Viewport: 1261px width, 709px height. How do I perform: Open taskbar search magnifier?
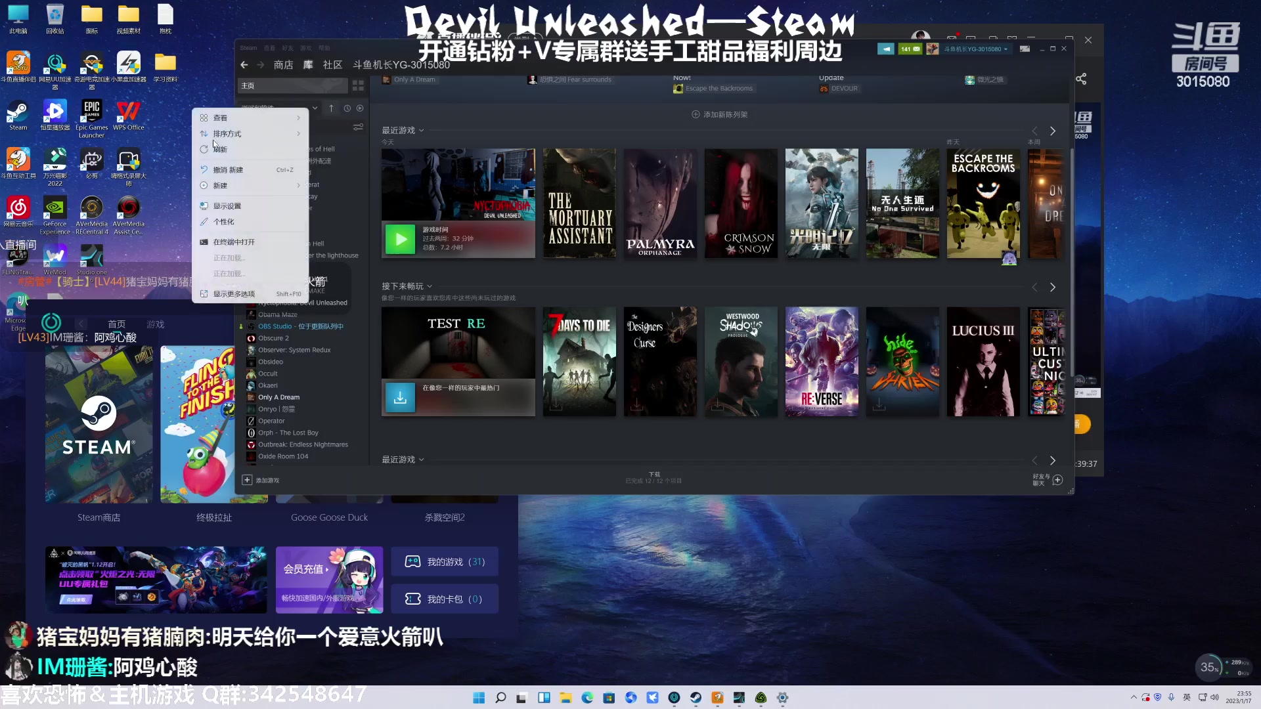point(500,697)
